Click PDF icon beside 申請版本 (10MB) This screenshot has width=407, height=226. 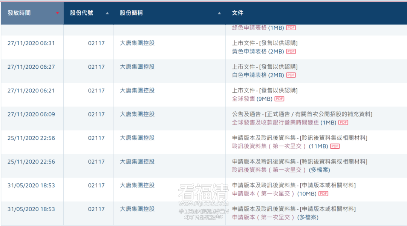click(323, 194)
